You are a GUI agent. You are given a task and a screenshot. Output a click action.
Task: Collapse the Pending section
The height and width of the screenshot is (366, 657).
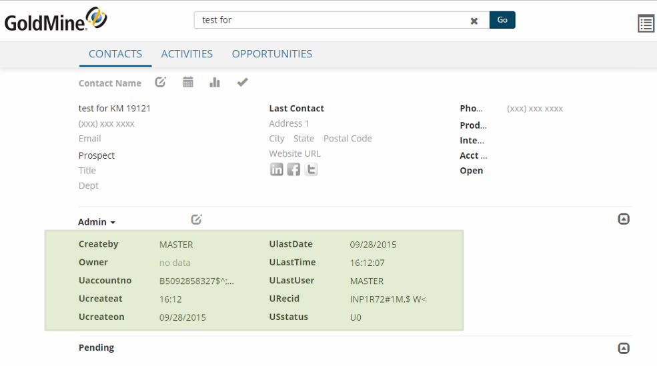(x=624, y=348)
